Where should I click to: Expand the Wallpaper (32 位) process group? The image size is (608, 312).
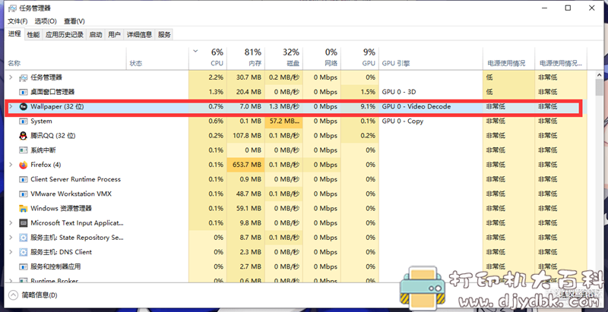11,106
